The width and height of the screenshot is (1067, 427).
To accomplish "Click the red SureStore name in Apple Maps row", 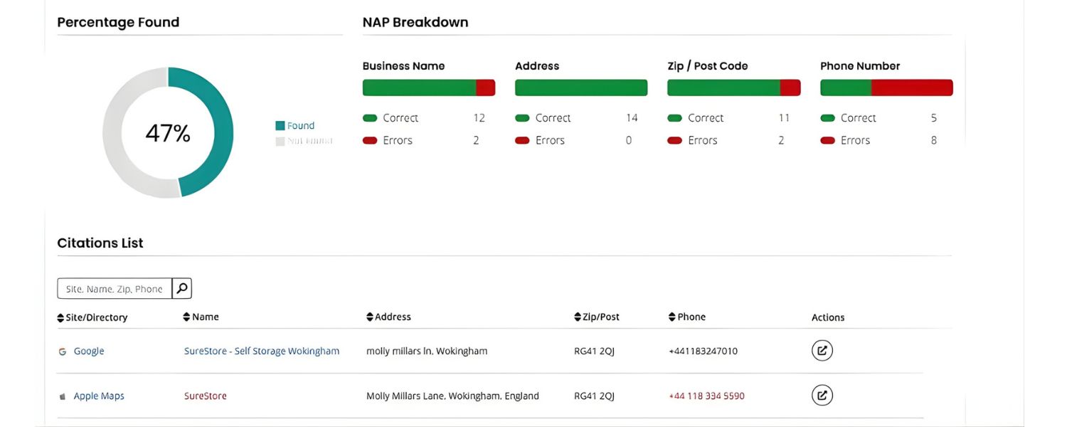I will 205,396.
